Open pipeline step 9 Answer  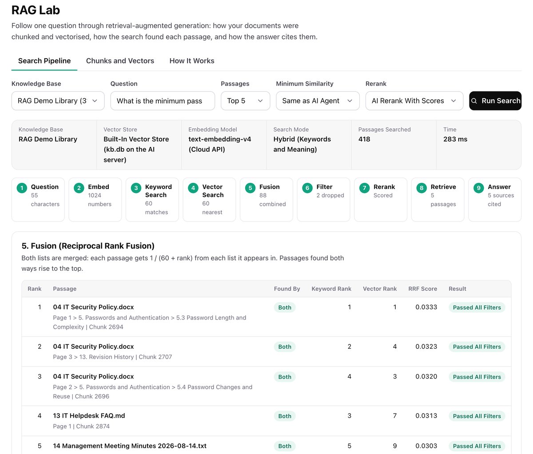click(x=495, y=200)
